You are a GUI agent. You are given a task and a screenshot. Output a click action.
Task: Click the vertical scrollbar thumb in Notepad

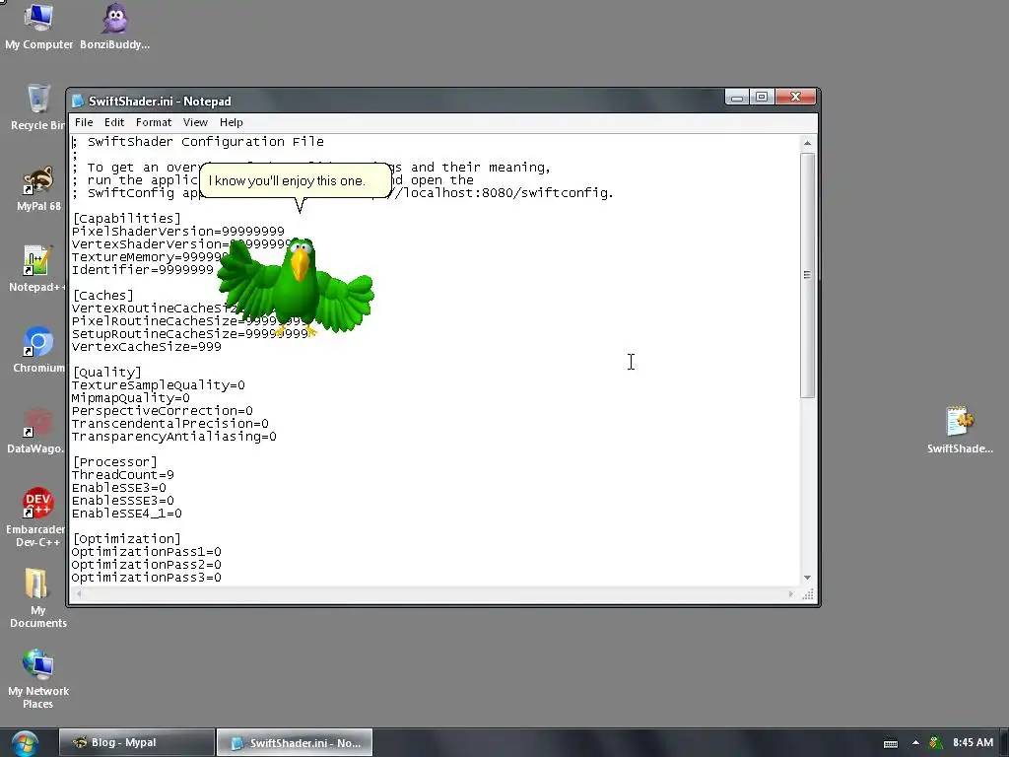point(807,276)
